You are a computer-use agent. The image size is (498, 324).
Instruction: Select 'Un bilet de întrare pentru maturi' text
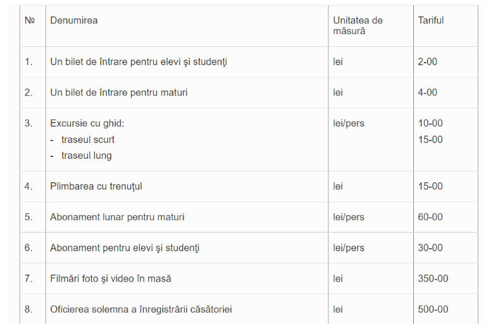(x=119, y=92)
